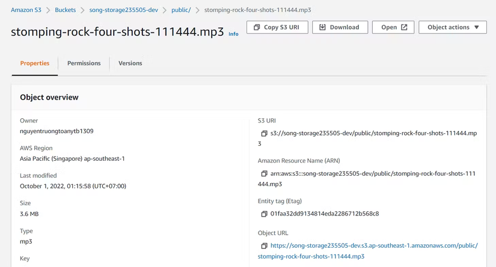Click the Object overview heading

coord(49,97)
